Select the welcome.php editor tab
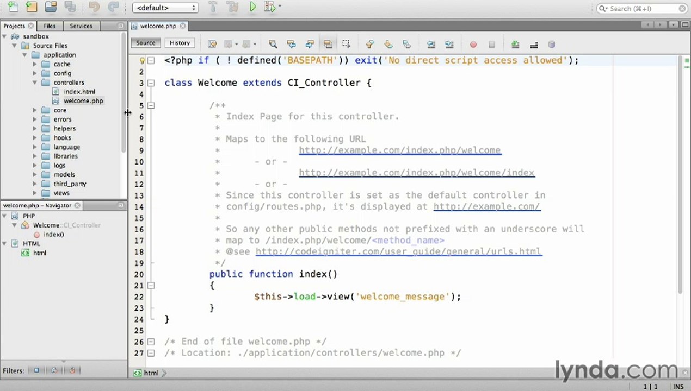 (x=158, y=26)
